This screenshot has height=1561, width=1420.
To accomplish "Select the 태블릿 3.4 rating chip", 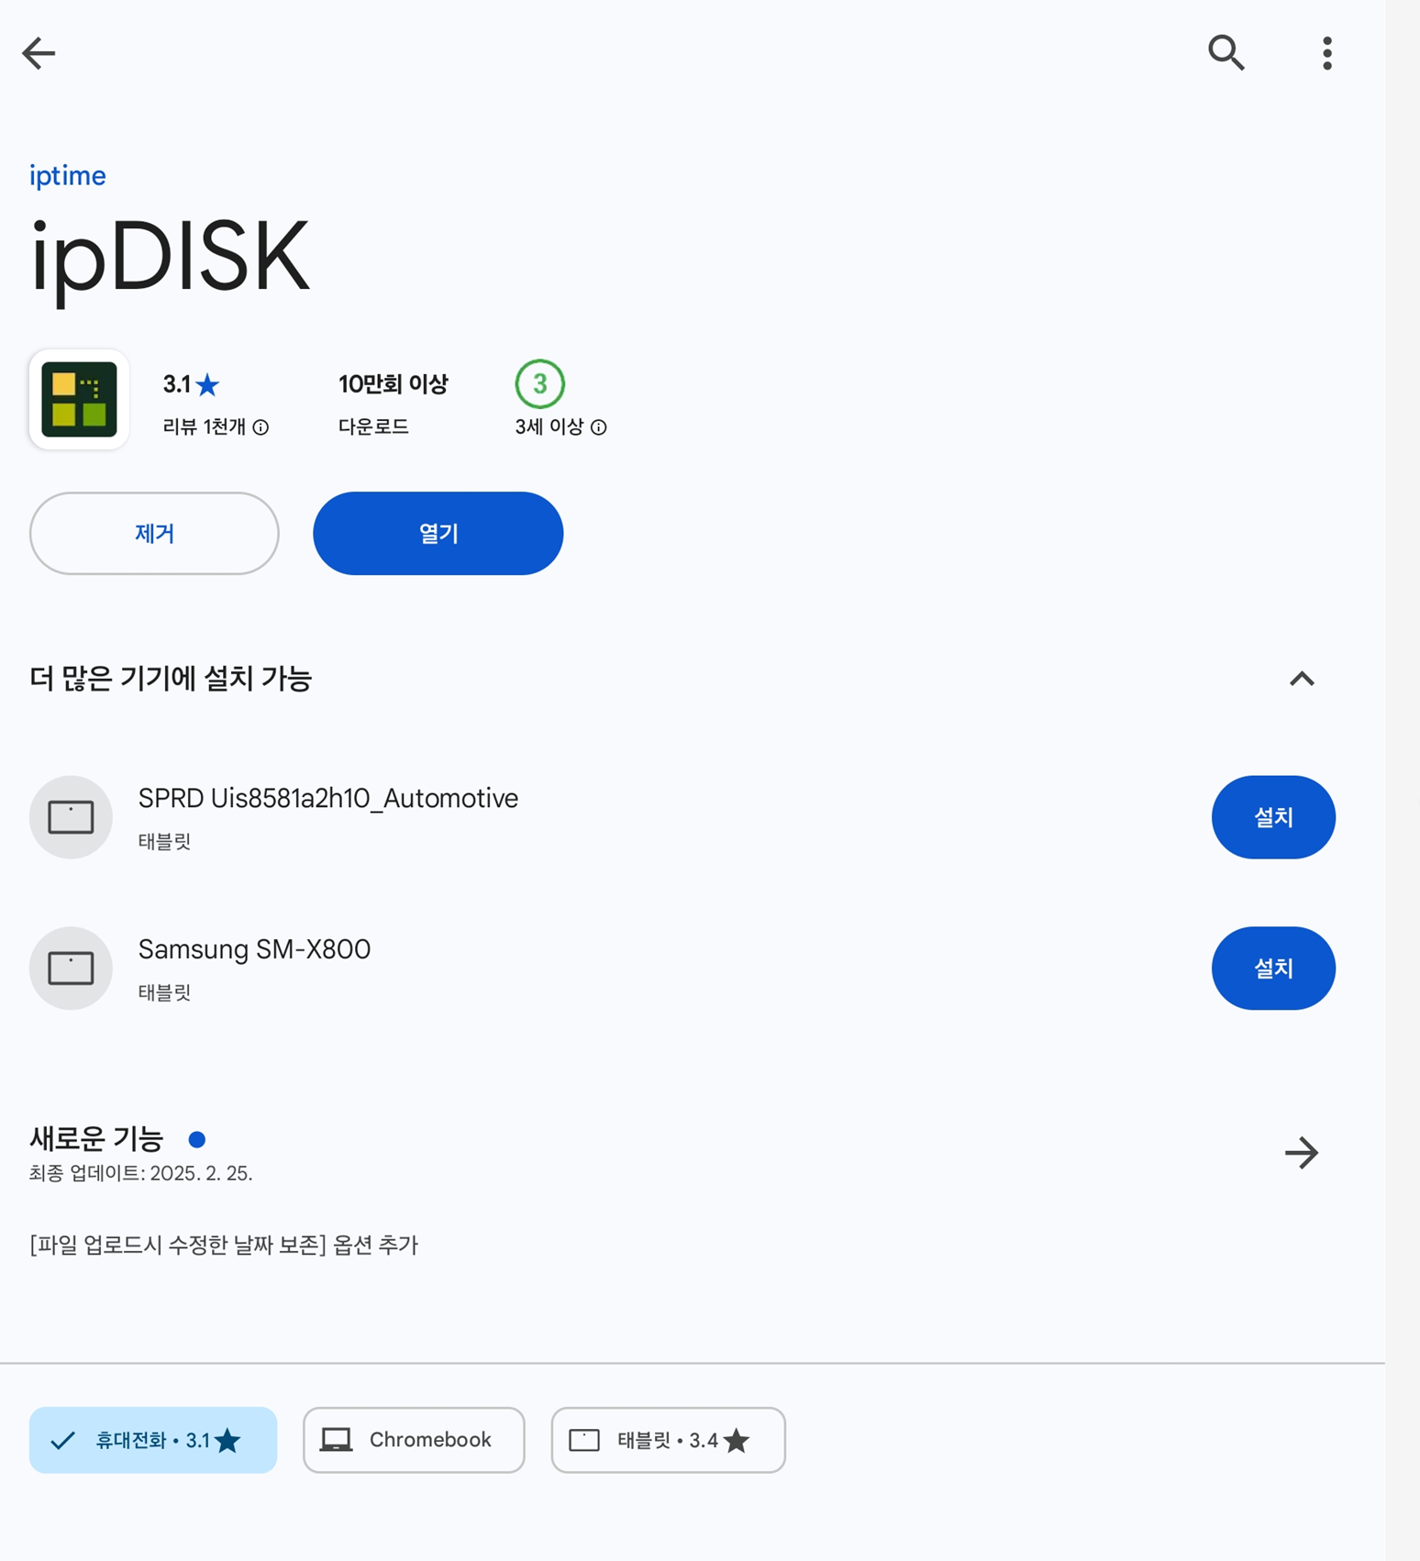I will pyautogui.click(x=668, y=1440).
